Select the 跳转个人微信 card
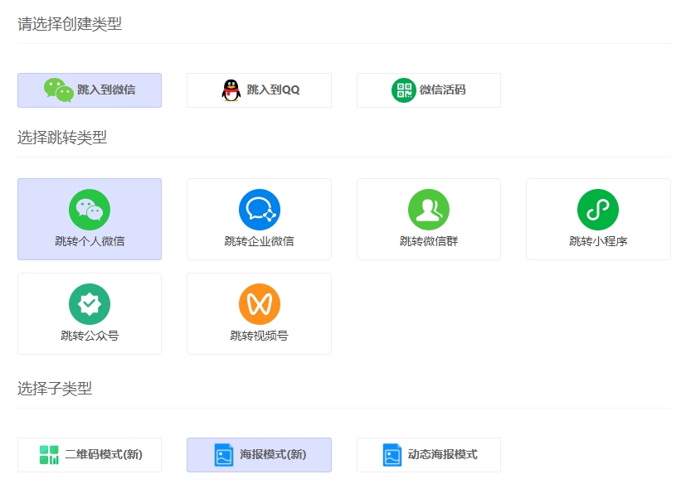Screen dimensions: 686x484 click(x=90, y=219)
